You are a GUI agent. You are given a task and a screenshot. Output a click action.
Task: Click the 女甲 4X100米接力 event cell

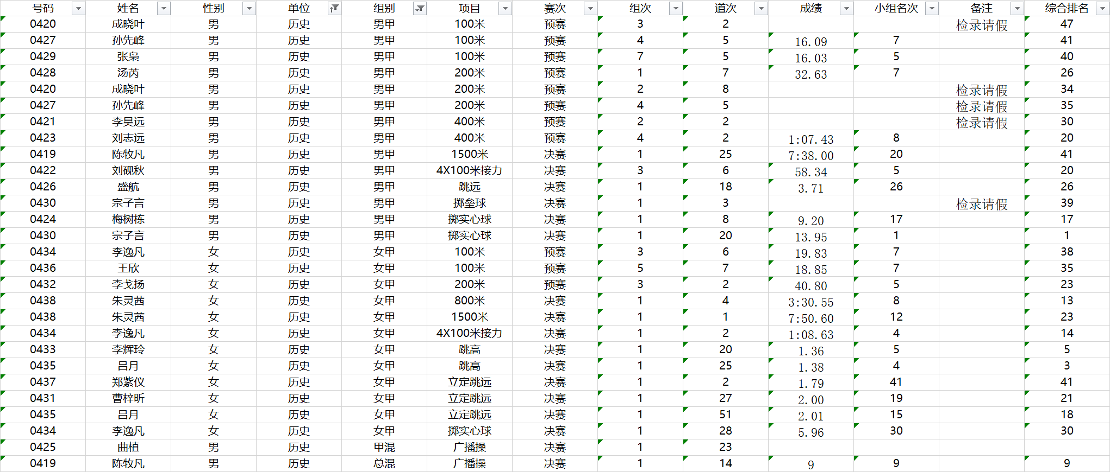[x=469, y=333]
